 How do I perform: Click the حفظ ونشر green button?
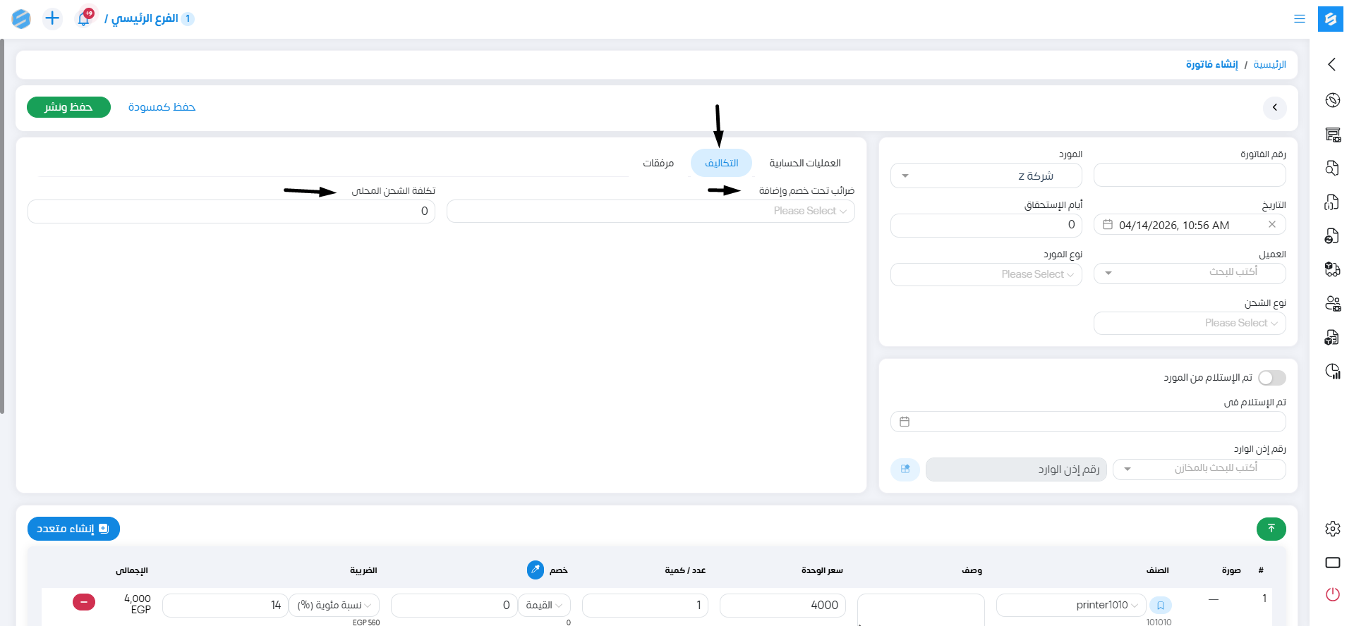coord(68,107)
